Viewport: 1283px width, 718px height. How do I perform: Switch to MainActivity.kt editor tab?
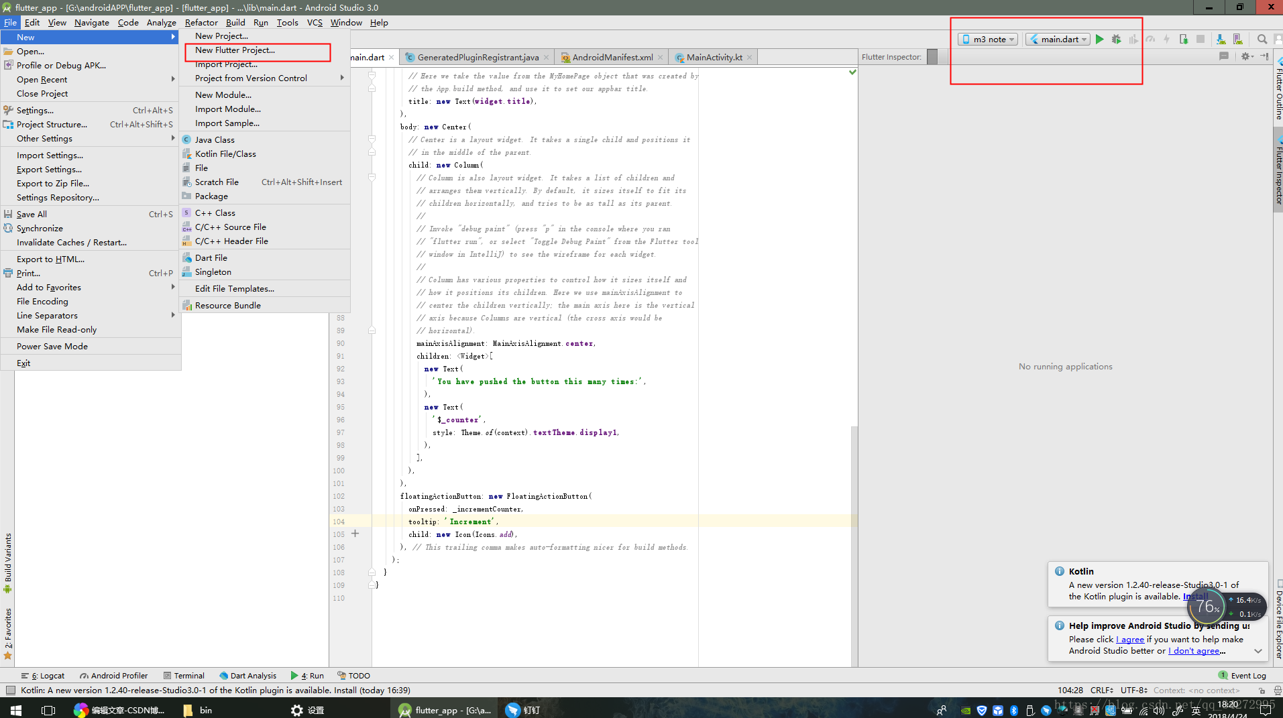[x=714, y=58]
